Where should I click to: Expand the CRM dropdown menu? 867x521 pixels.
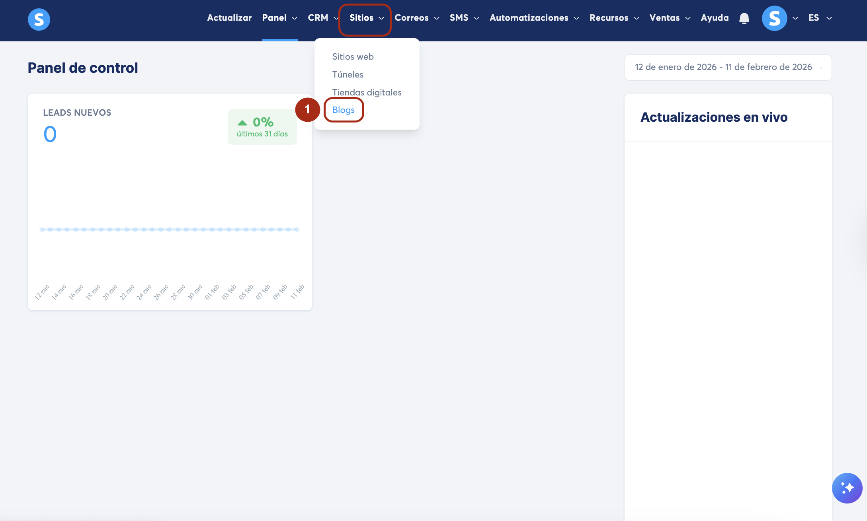[322, 18]
